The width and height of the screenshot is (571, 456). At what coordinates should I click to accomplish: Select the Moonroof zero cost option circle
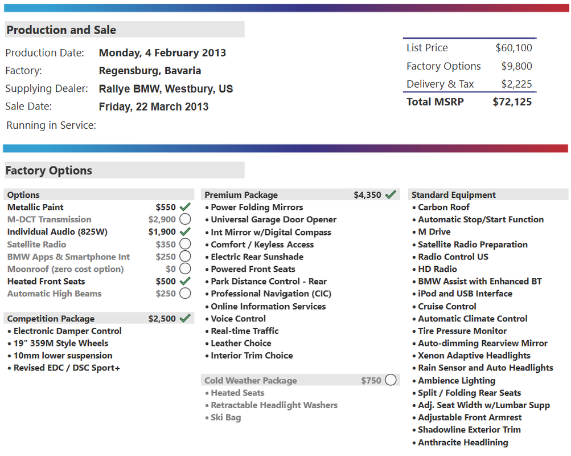click(x=186, y=268)
